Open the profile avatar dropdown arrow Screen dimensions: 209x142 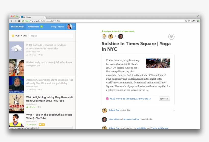point(74,27)
